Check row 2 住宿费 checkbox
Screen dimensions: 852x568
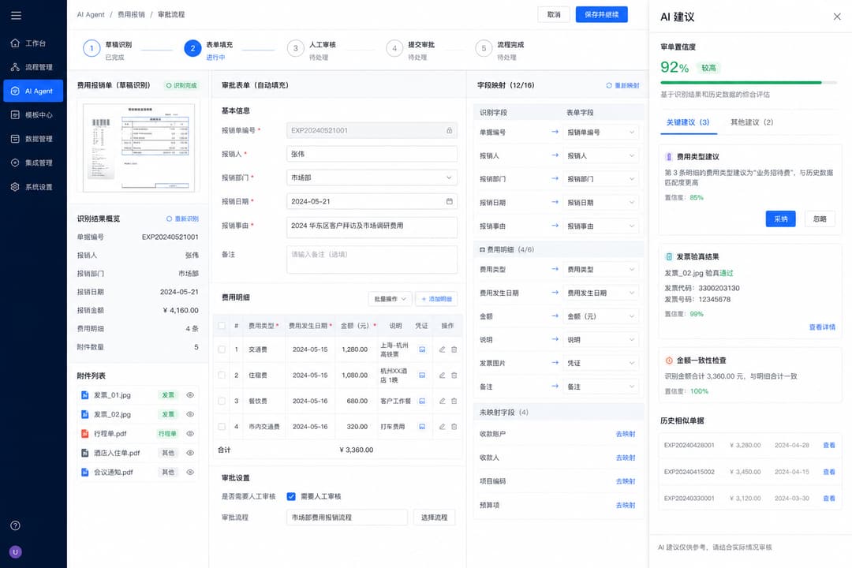(222, 375)
